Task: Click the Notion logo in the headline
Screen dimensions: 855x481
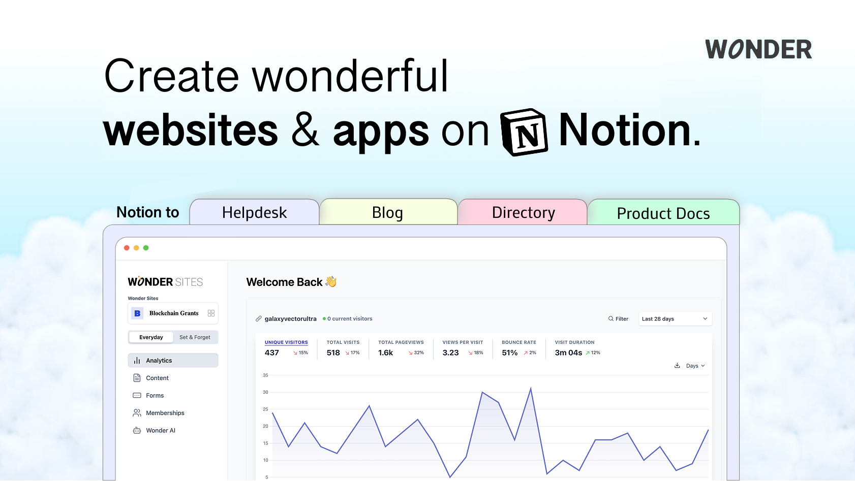Action: (x=524, y=132)
